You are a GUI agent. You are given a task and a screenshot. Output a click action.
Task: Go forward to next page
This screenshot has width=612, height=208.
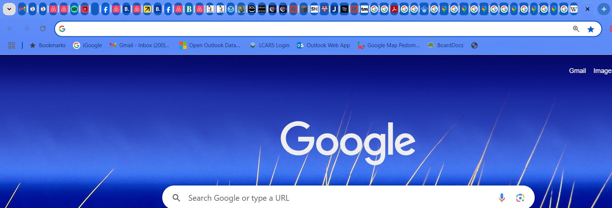coord(26,29)
